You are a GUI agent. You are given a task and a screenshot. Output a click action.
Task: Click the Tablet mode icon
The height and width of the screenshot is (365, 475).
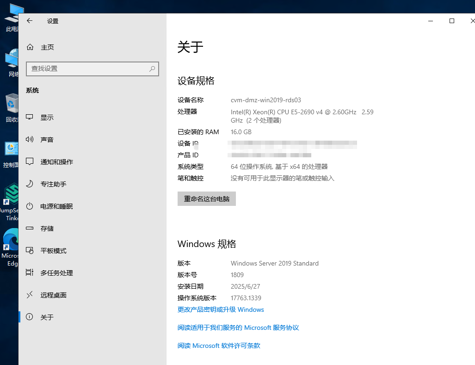click(30, 250)
